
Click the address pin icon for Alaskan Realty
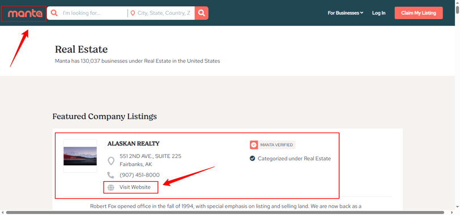111,161
